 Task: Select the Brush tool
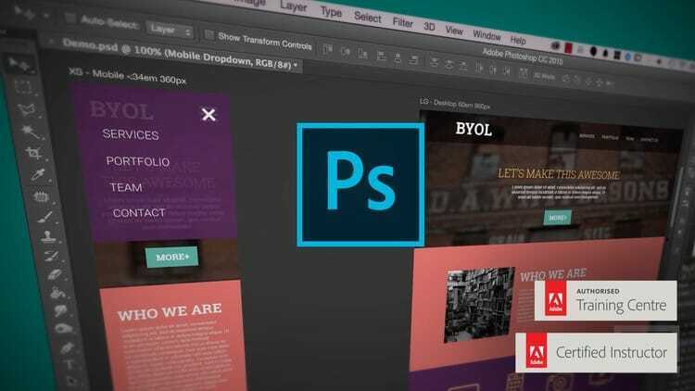44,217
